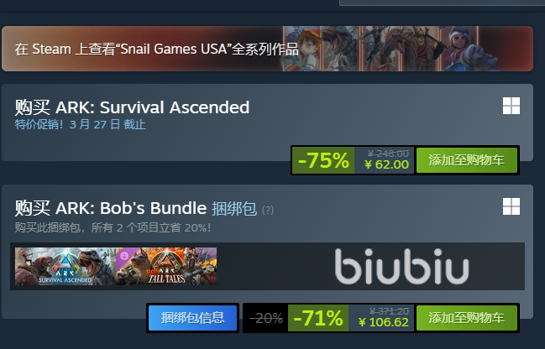Click the biubiu logo

click(x=401, y=266)
